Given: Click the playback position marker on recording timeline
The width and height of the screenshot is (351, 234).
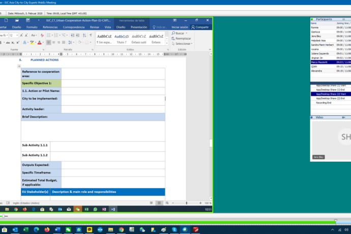Looking at the screenshot, I should (x=335, y=221).
